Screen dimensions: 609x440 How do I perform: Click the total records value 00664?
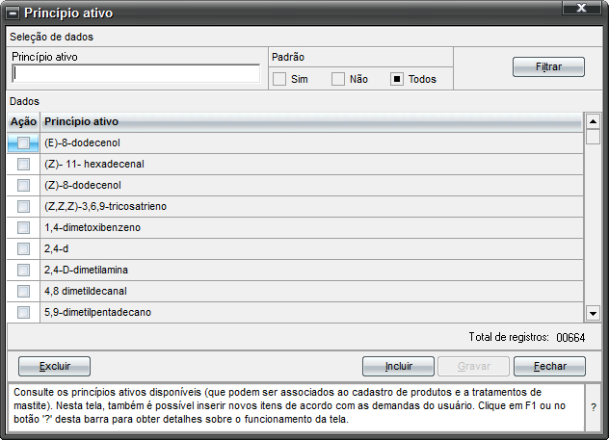(x=570, y=338)
